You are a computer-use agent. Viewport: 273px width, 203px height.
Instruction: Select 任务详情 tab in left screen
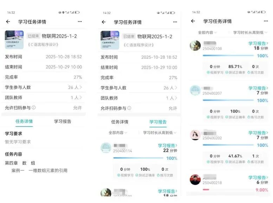point(24,121)
